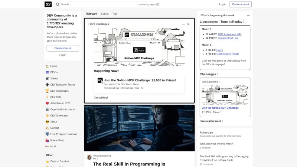297x167 pixels.
Task: Click into the Search input field
Action: click(97, 4)
